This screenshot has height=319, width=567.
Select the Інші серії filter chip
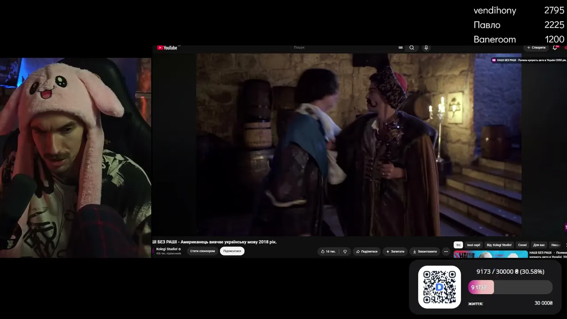474,245
